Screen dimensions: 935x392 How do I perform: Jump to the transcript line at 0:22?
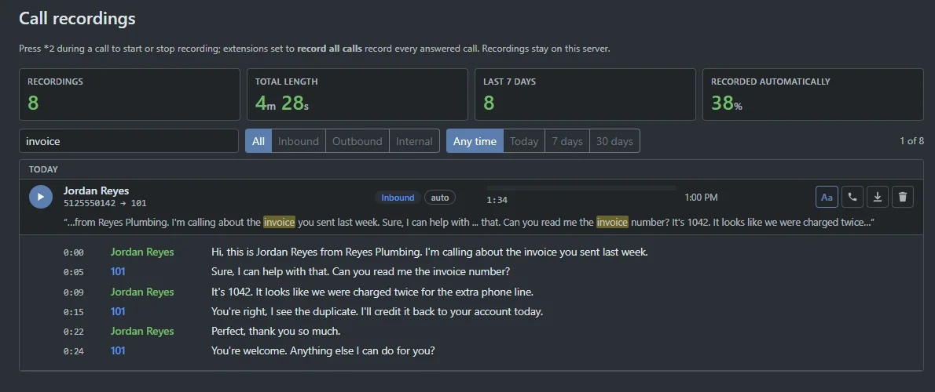73,332
